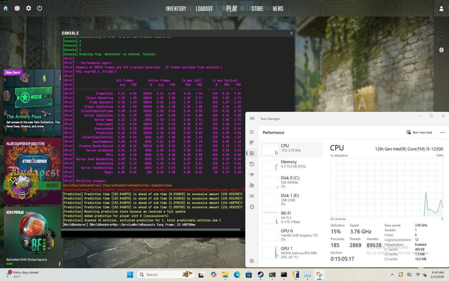Viewport: 449px width, 281px height.
Task: Open the clock showing 6:40 AM
Action: click(x=437, y=275)
